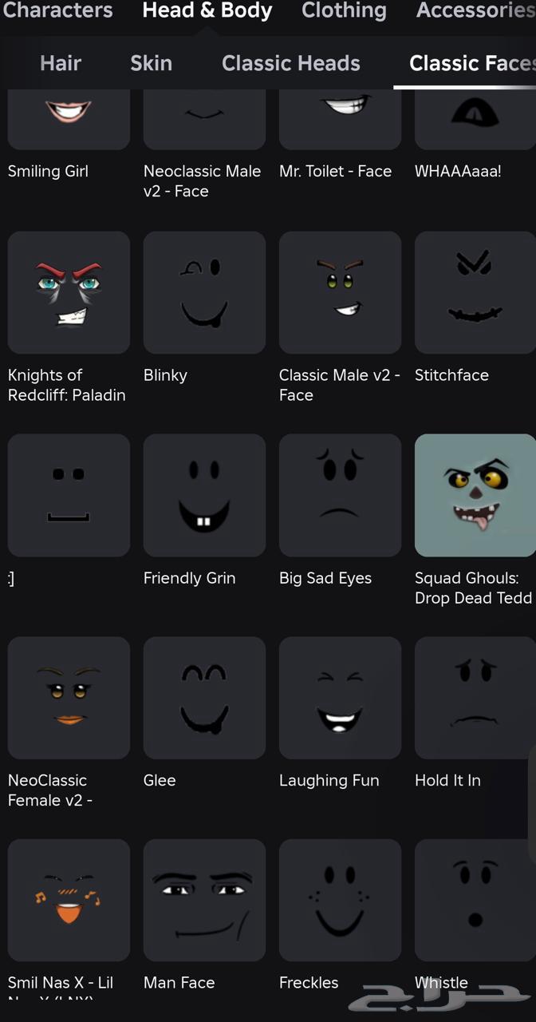Open the Characters top tab
Viewport: 536px width, 1022px height.
[x=58, y=11]
